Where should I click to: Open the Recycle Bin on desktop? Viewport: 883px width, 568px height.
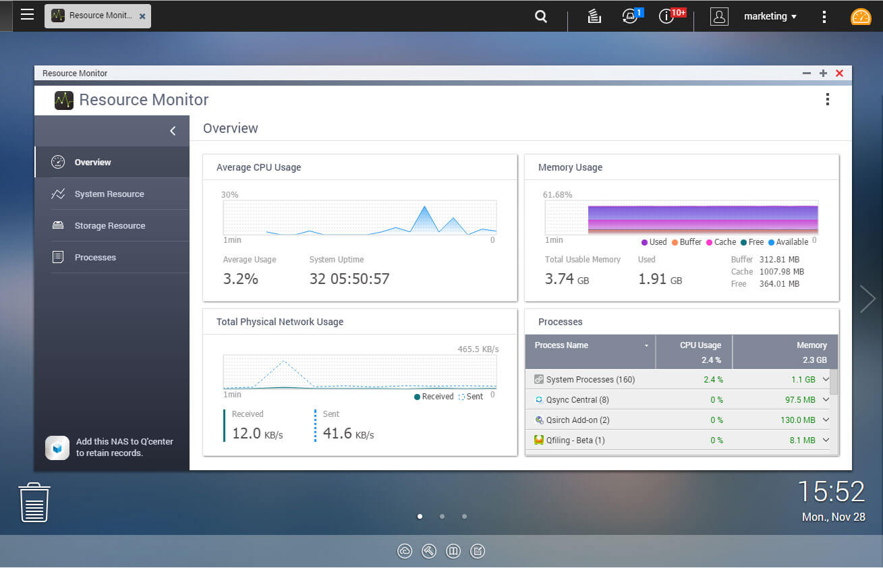pyautogui.click(x=34, y=503)
